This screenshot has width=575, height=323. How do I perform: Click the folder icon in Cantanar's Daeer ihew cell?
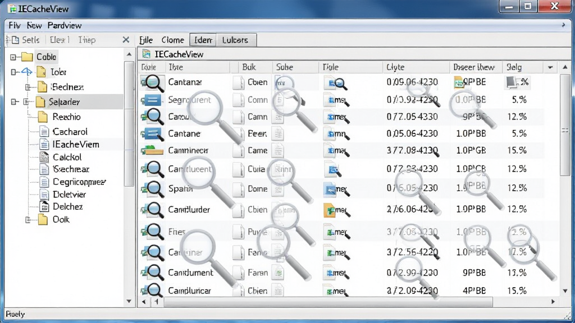coord(459,82)
